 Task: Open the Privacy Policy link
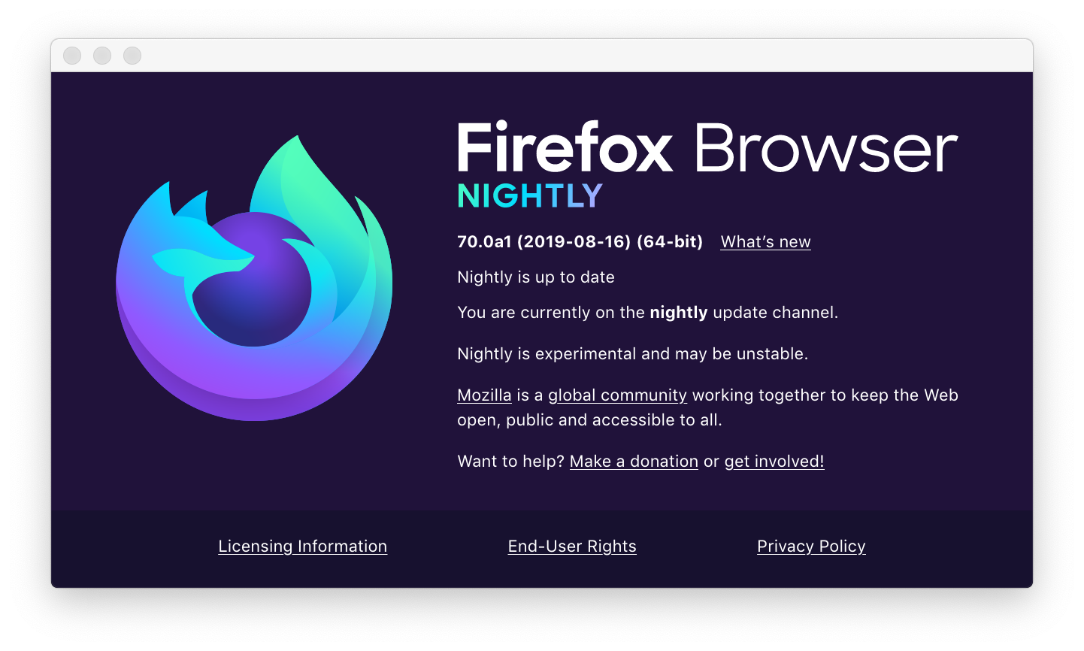point(811,547)
